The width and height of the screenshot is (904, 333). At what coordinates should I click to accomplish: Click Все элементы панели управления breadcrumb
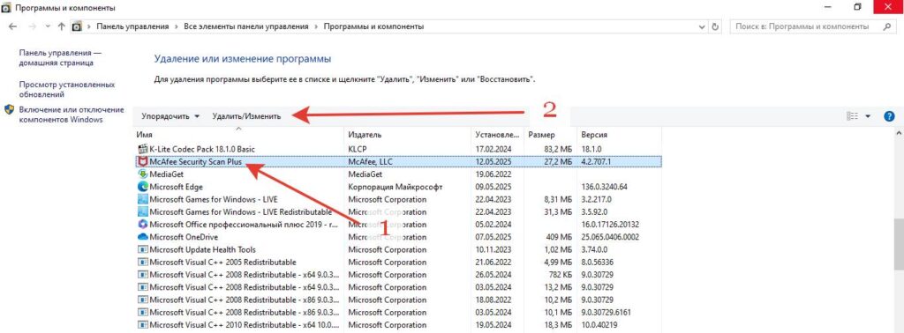pos(246,26)
